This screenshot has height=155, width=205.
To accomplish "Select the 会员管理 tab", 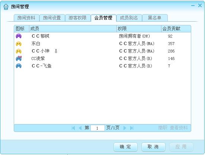I will (103, 18).
